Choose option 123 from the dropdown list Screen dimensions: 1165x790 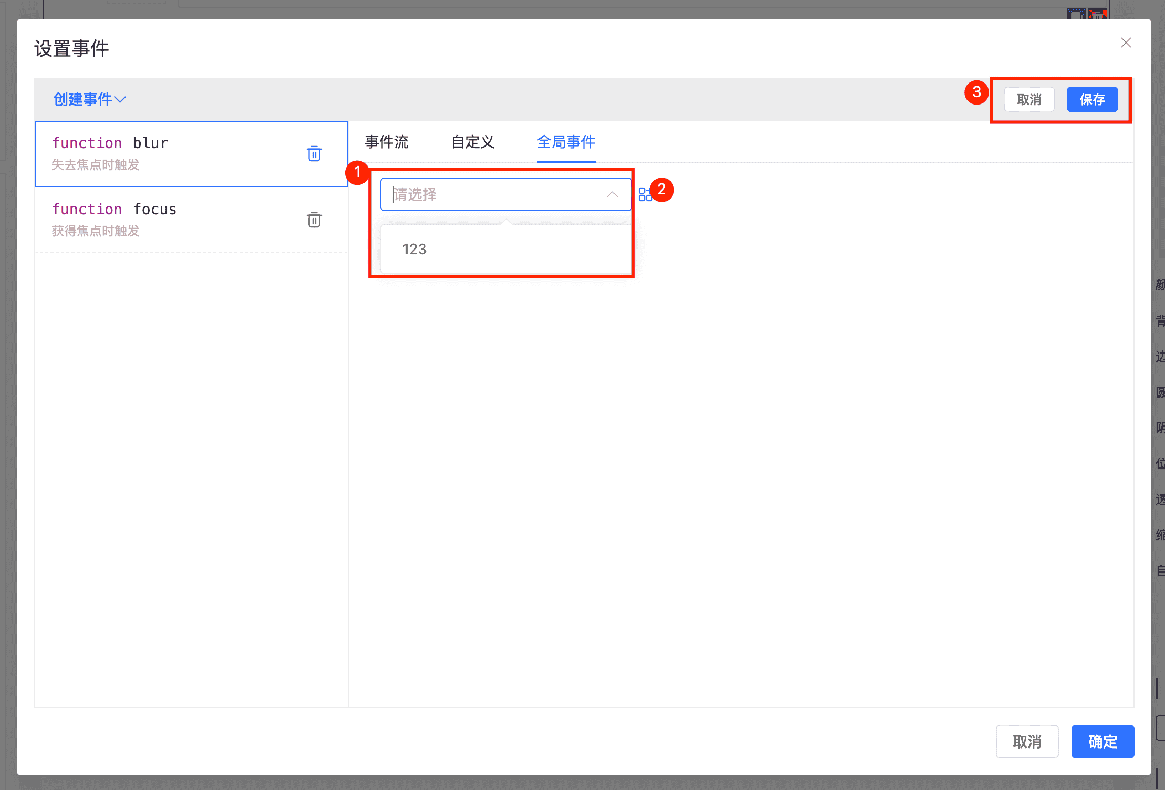click(x=414, y=249)
